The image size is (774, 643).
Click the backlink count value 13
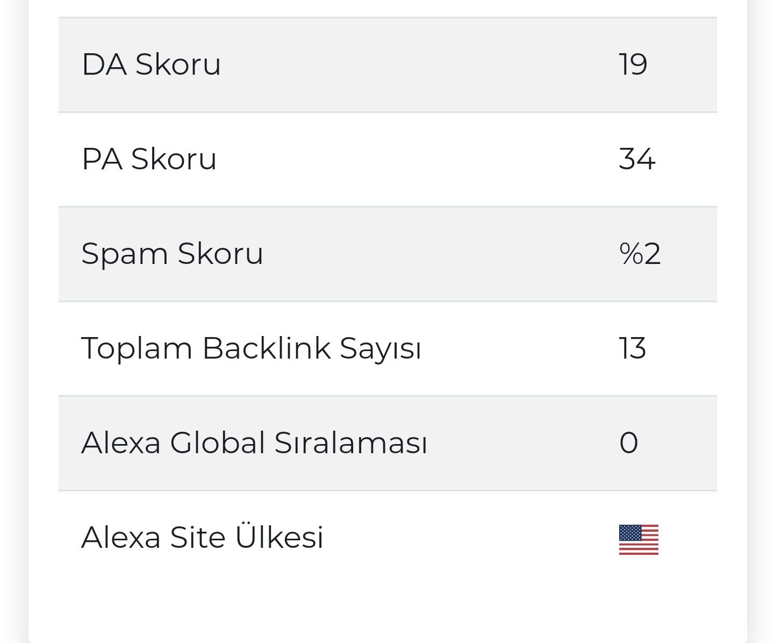(x=632, y=348)
